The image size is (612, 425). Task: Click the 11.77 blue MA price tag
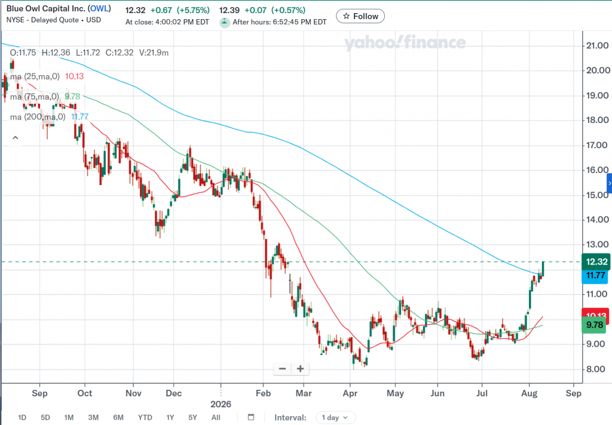coord(595,276)
